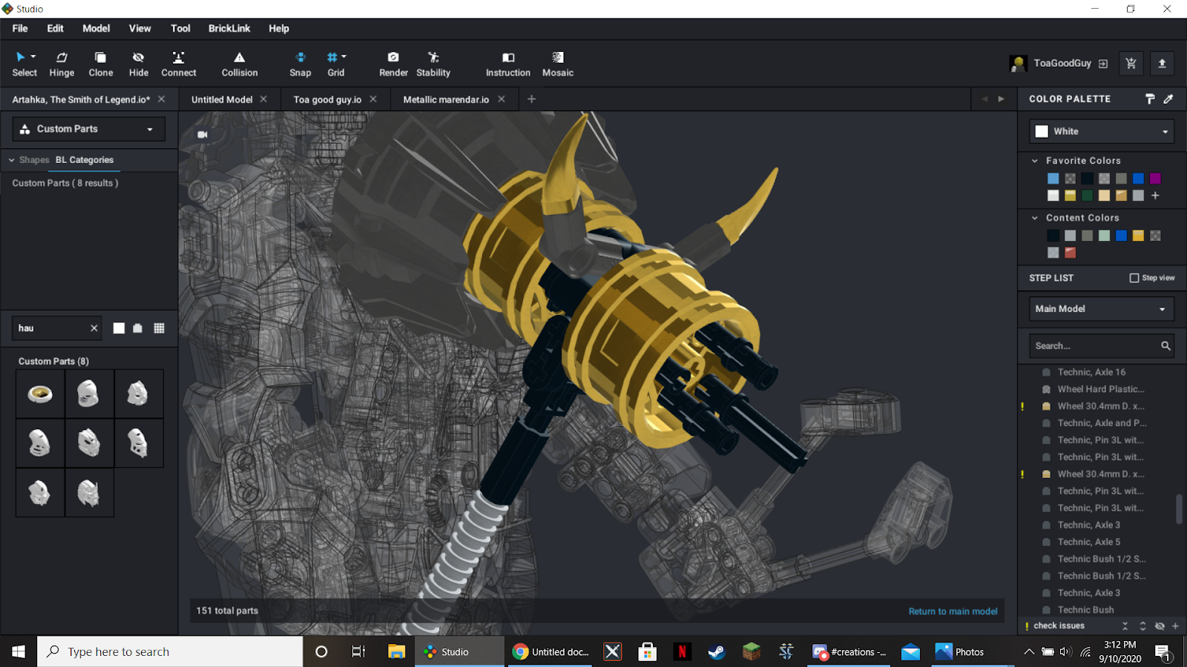The width and height of the screenshot is (1187, 667).
Task: Open the File menu
Action: (x=20, y=28)
